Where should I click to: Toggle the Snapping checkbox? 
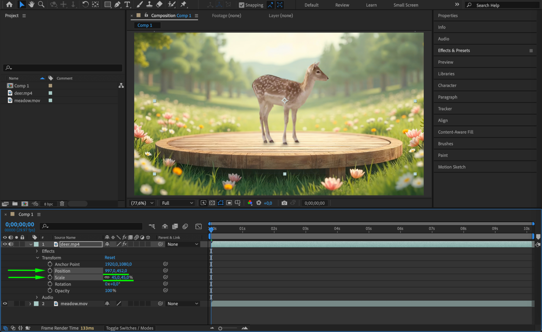242,5
